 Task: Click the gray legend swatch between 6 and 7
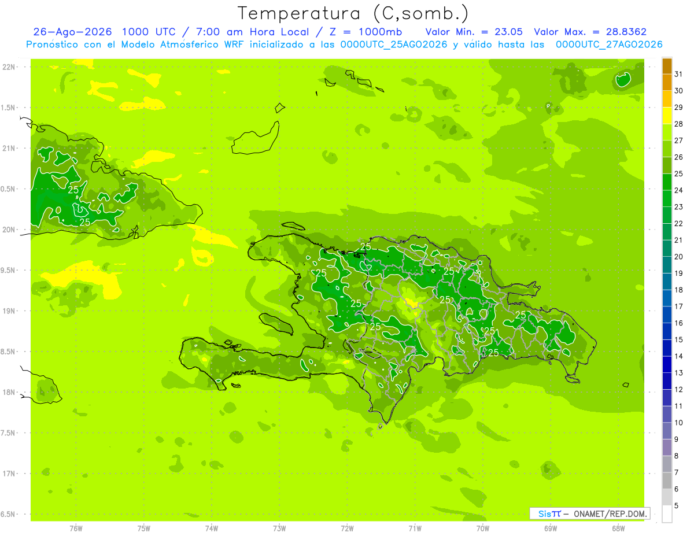point(667,480)
